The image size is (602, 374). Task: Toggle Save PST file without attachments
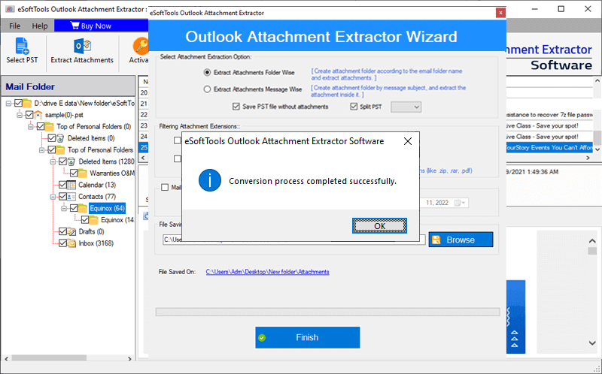pos(236,107)
